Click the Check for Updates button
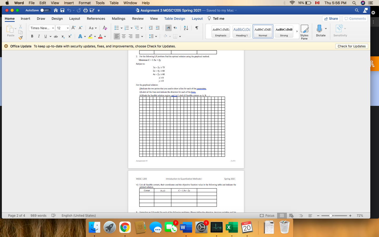 351,46
